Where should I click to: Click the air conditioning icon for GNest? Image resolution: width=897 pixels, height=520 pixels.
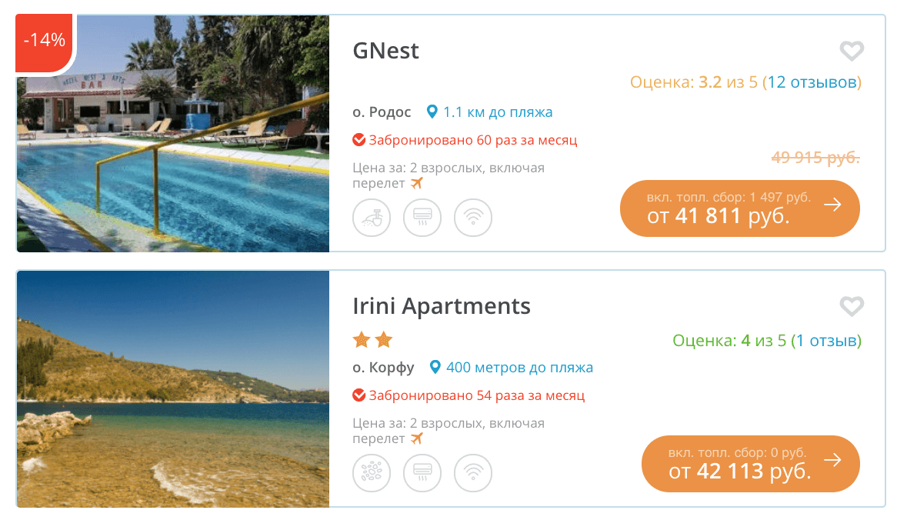pyautogui.click(x=422, y=218)
